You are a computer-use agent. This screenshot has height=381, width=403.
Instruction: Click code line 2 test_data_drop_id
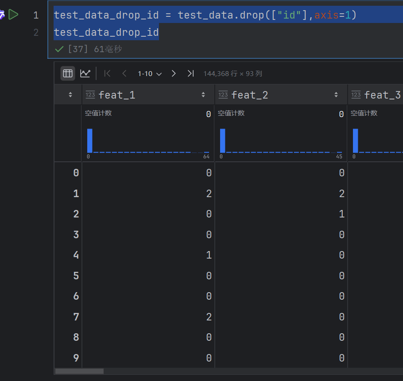click(x=106, y=32)
